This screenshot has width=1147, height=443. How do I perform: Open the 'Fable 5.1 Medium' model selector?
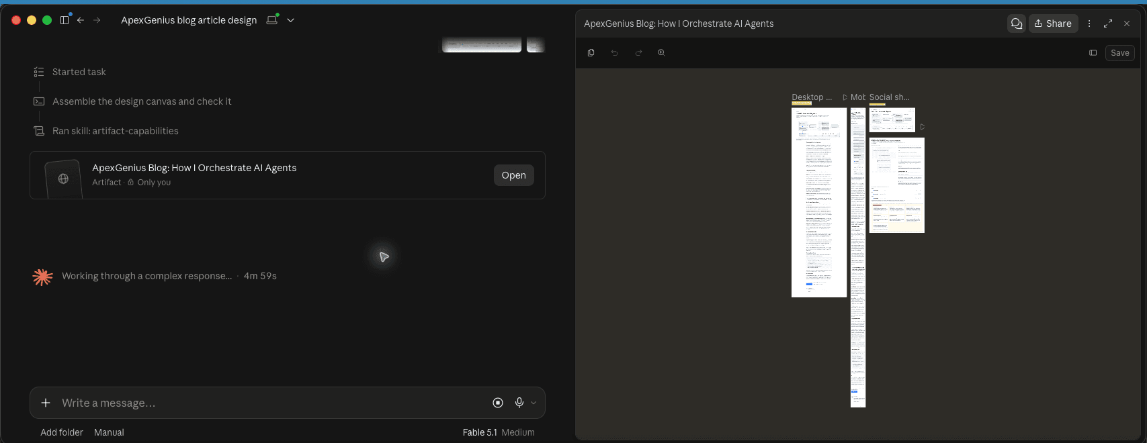coord(499,432)
